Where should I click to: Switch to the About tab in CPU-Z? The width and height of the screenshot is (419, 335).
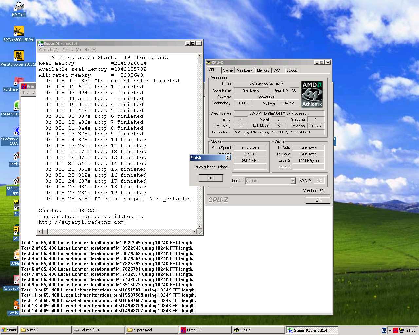(292, 70)
